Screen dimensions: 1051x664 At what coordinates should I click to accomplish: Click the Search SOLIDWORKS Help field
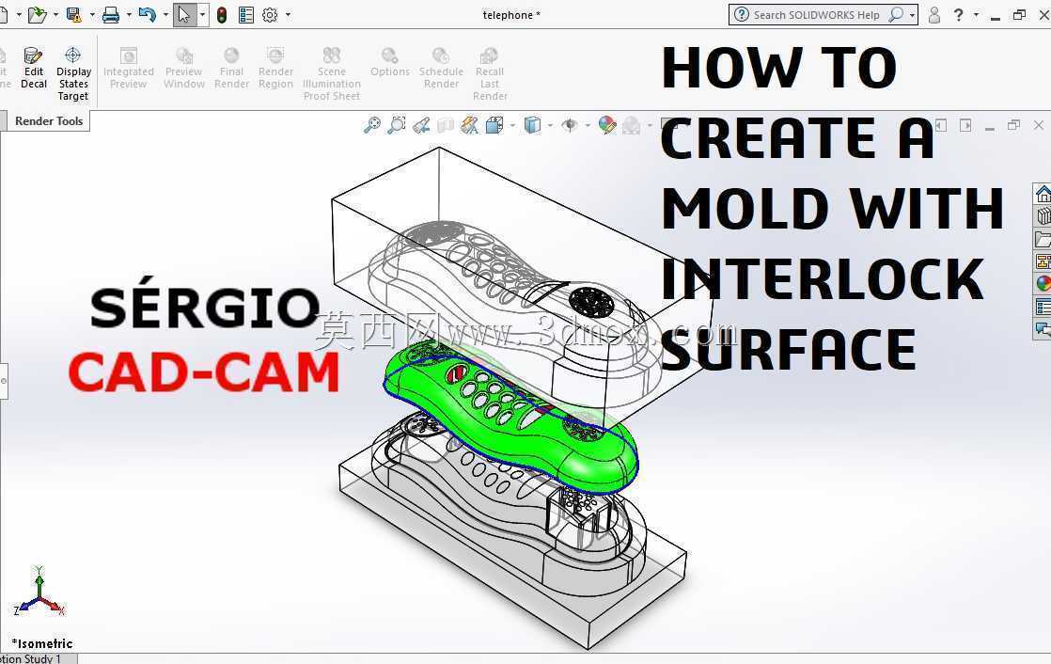[x=816, y=15]
